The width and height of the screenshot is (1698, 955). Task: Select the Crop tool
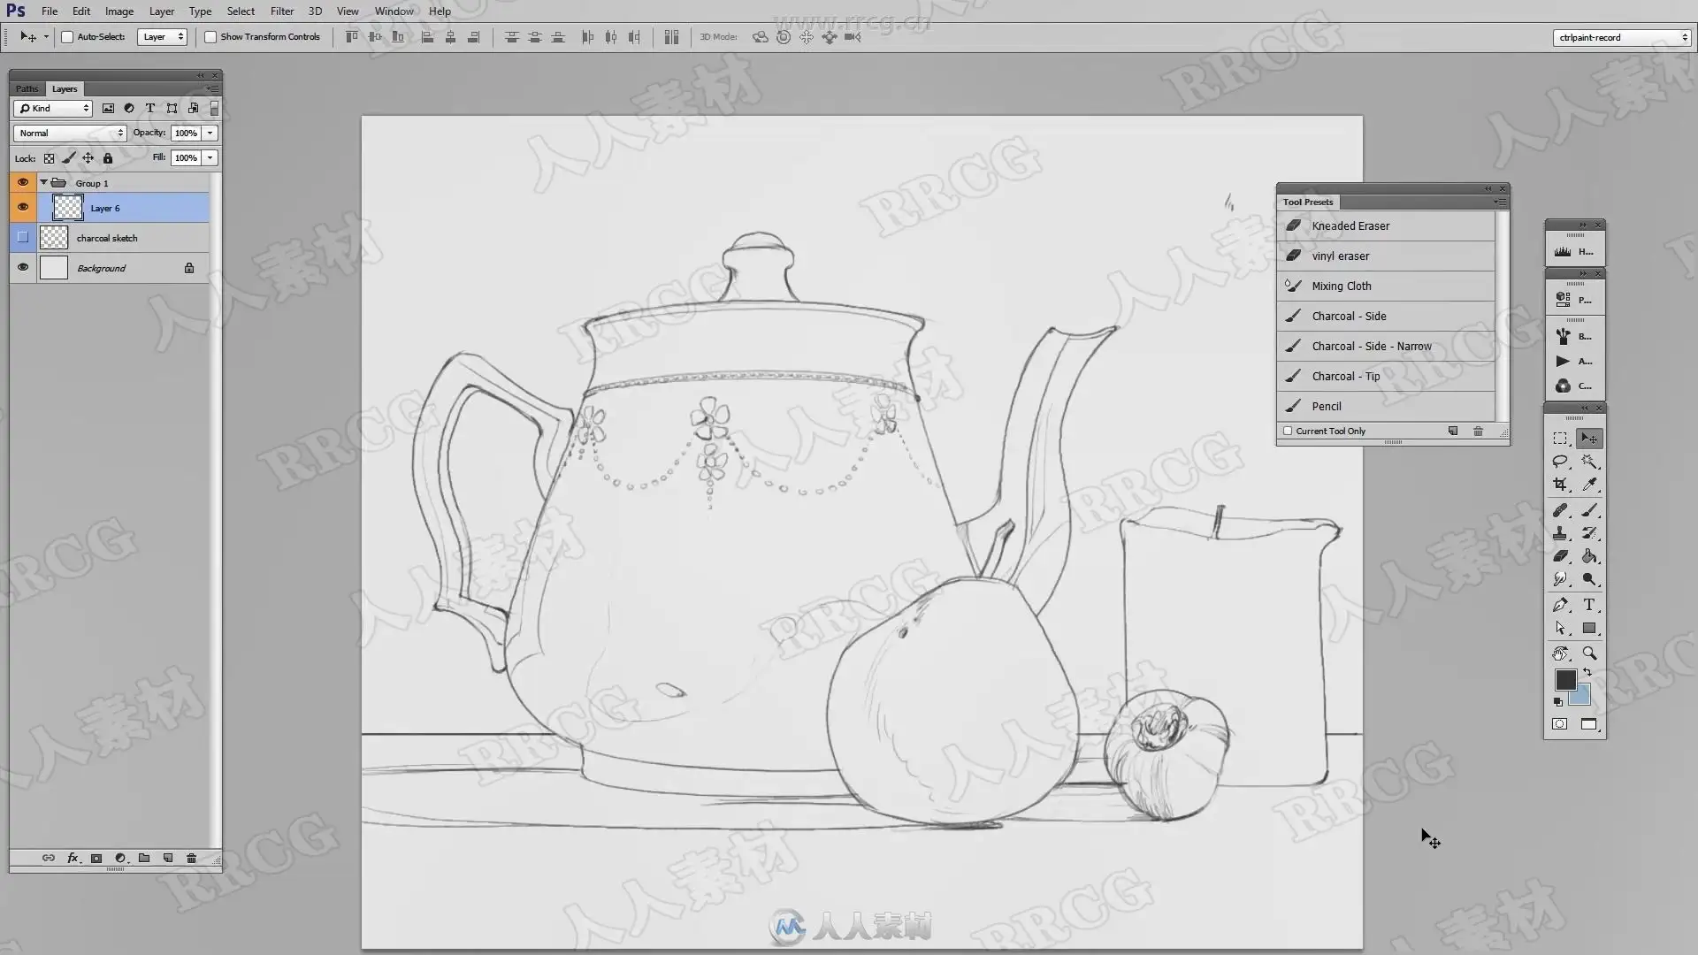tap(1560, 485)
